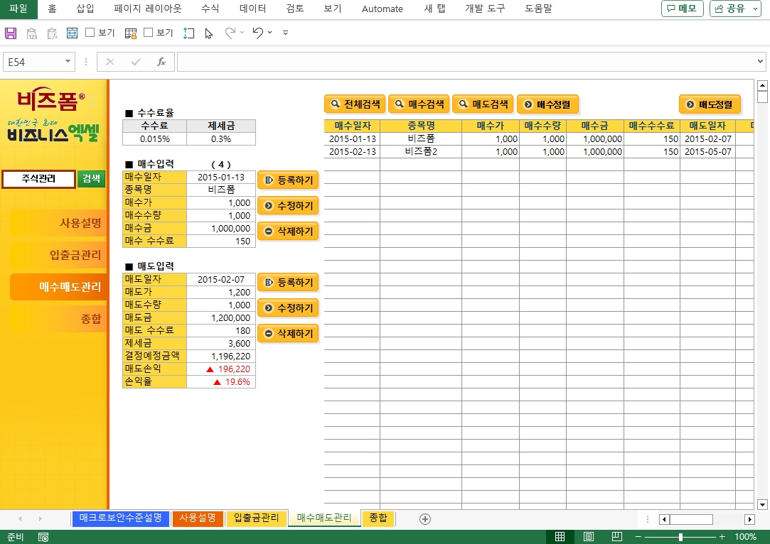770x544 pixels.
Task: Click the fx Insert Function icon
Action: (x=161, y=62)
